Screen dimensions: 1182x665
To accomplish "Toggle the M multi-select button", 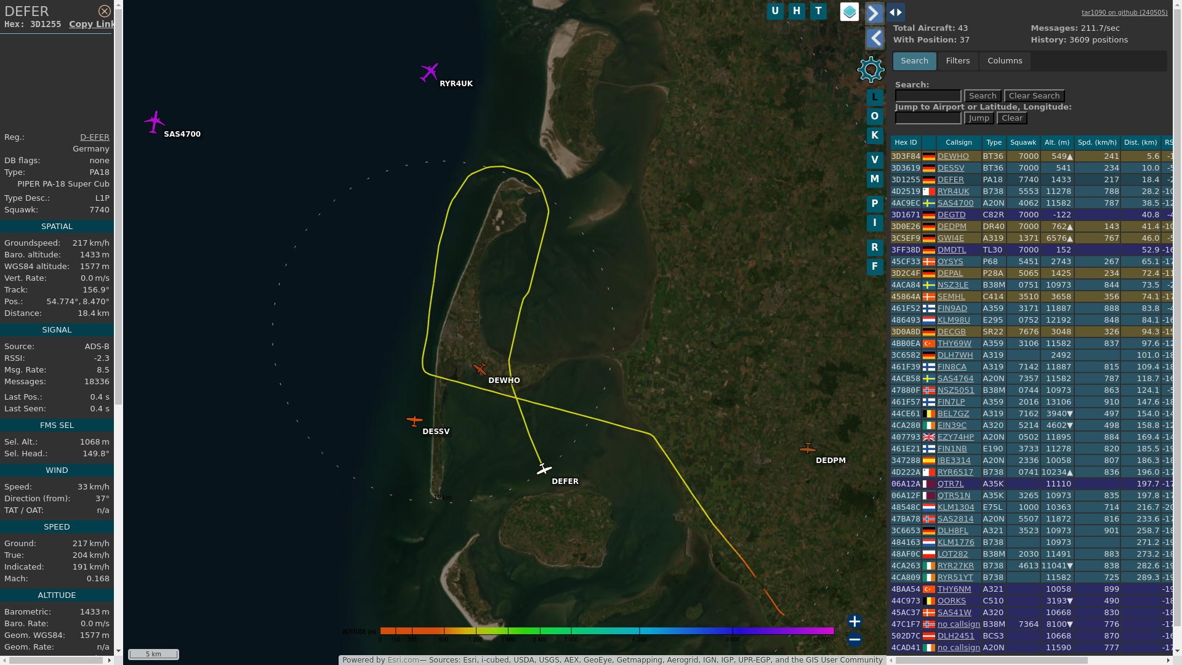I will (874, 179).
